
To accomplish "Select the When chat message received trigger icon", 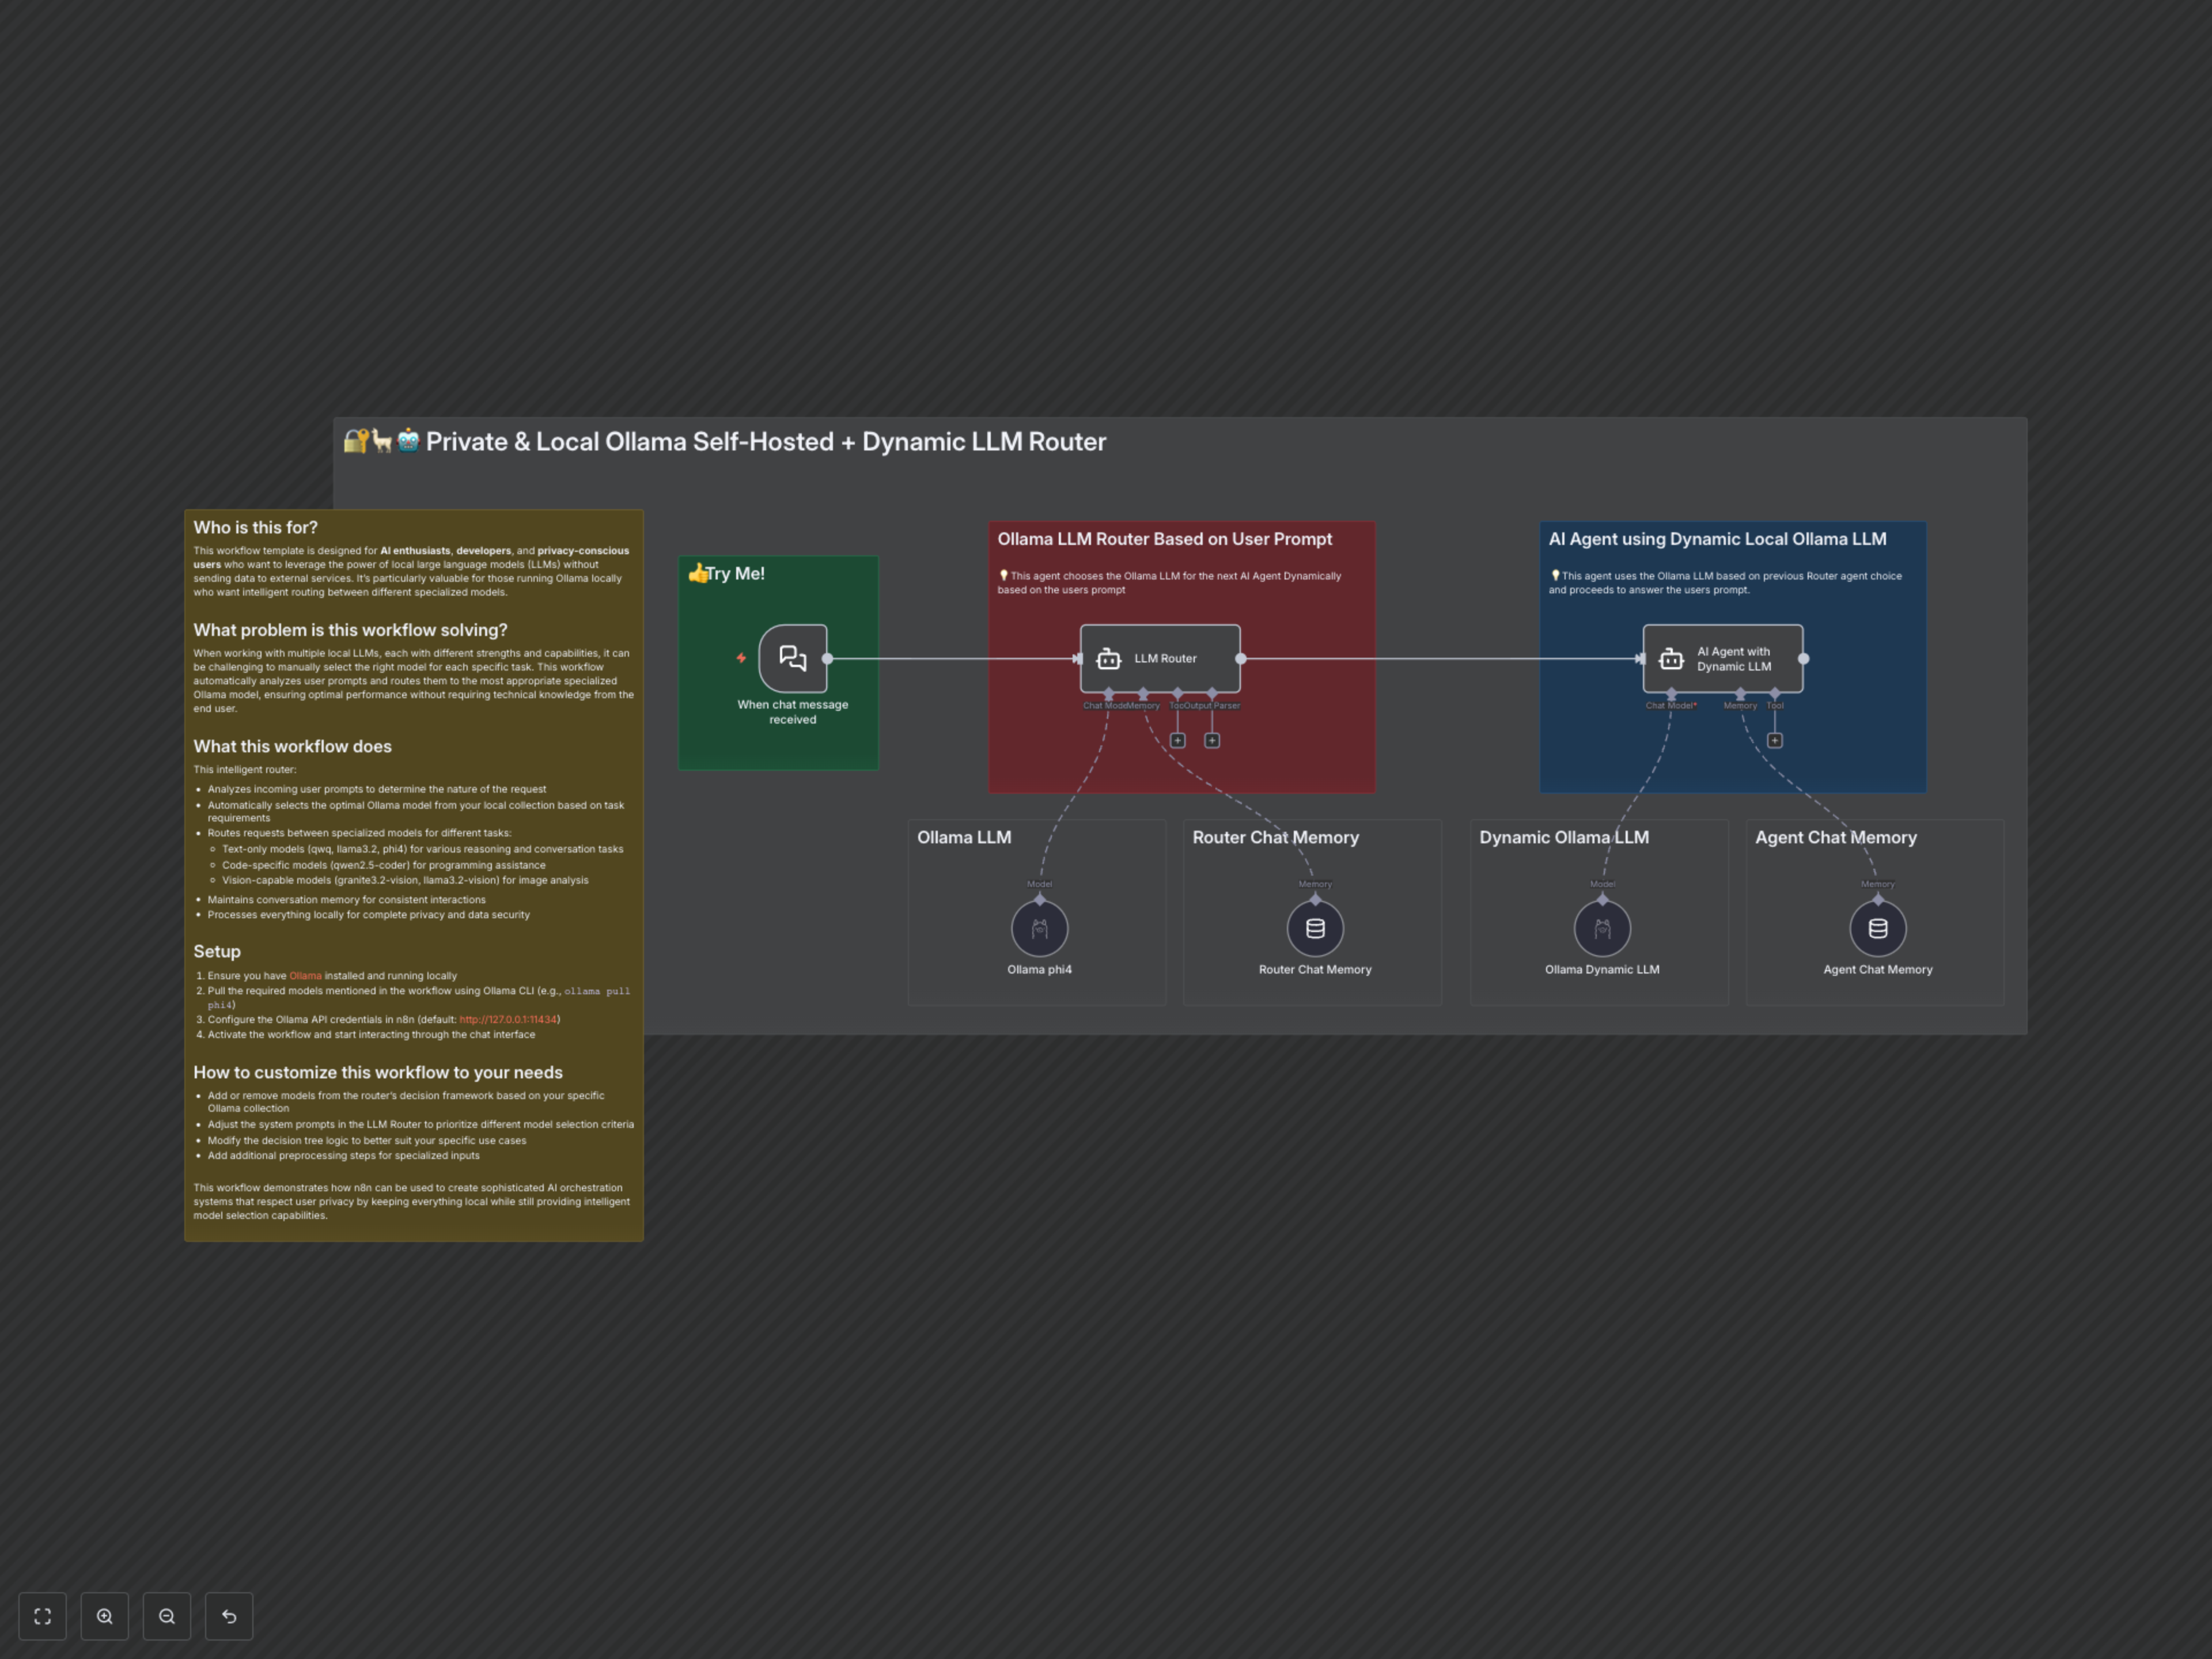I will (792, 659).
